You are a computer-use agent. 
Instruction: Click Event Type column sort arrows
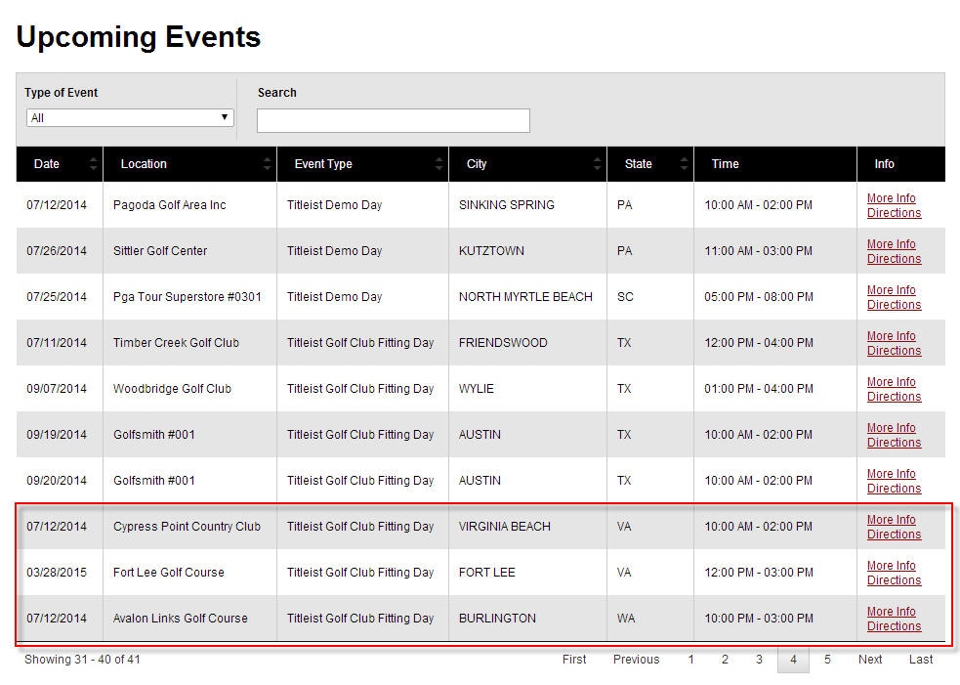click(439, 164)
